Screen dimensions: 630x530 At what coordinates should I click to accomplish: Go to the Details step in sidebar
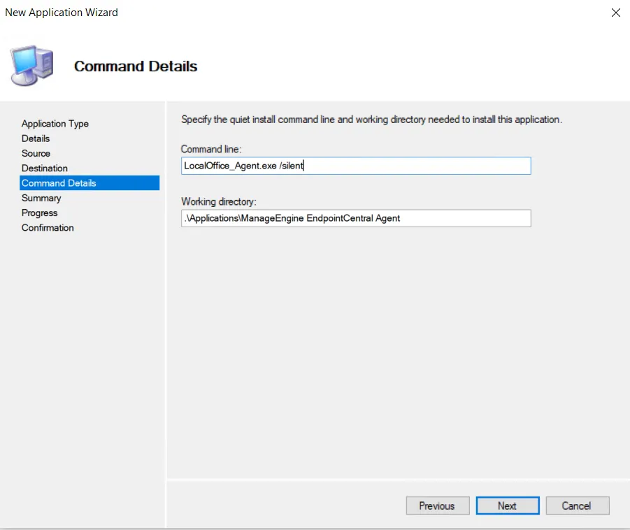point(36,138)
